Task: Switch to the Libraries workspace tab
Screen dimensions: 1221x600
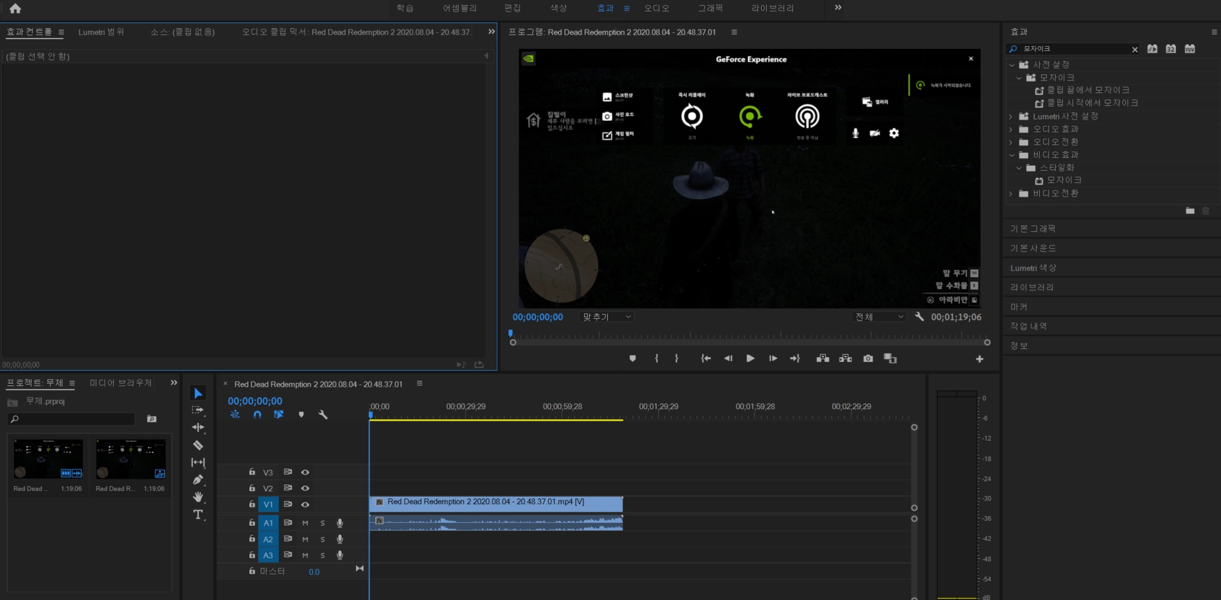Action: click(772, 8)
